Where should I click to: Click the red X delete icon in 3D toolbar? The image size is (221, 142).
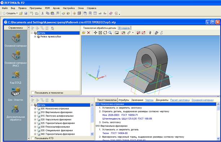89,33
